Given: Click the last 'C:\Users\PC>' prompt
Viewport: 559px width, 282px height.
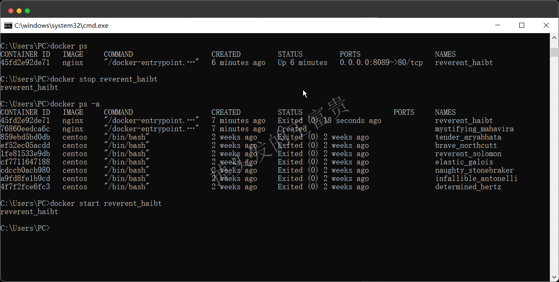Looking at the screenshot, I should pos(25,228).
